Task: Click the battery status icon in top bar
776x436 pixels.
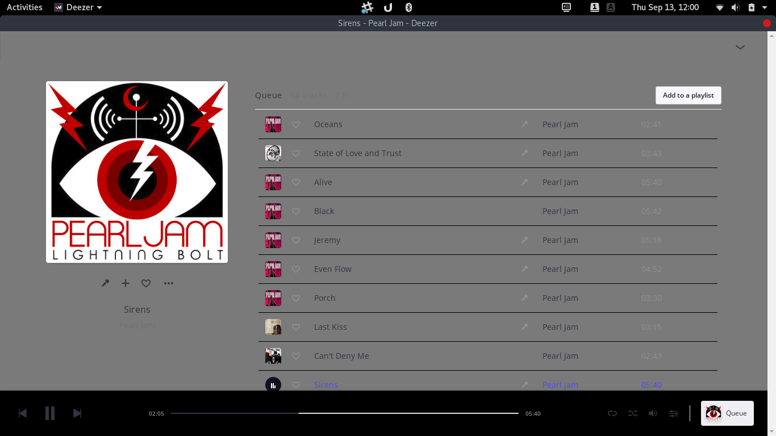Action: pos(752,7)
